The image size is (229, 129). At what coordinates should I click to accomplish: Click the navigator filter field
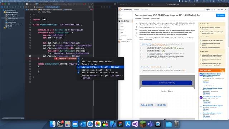[x=13, y=118]
